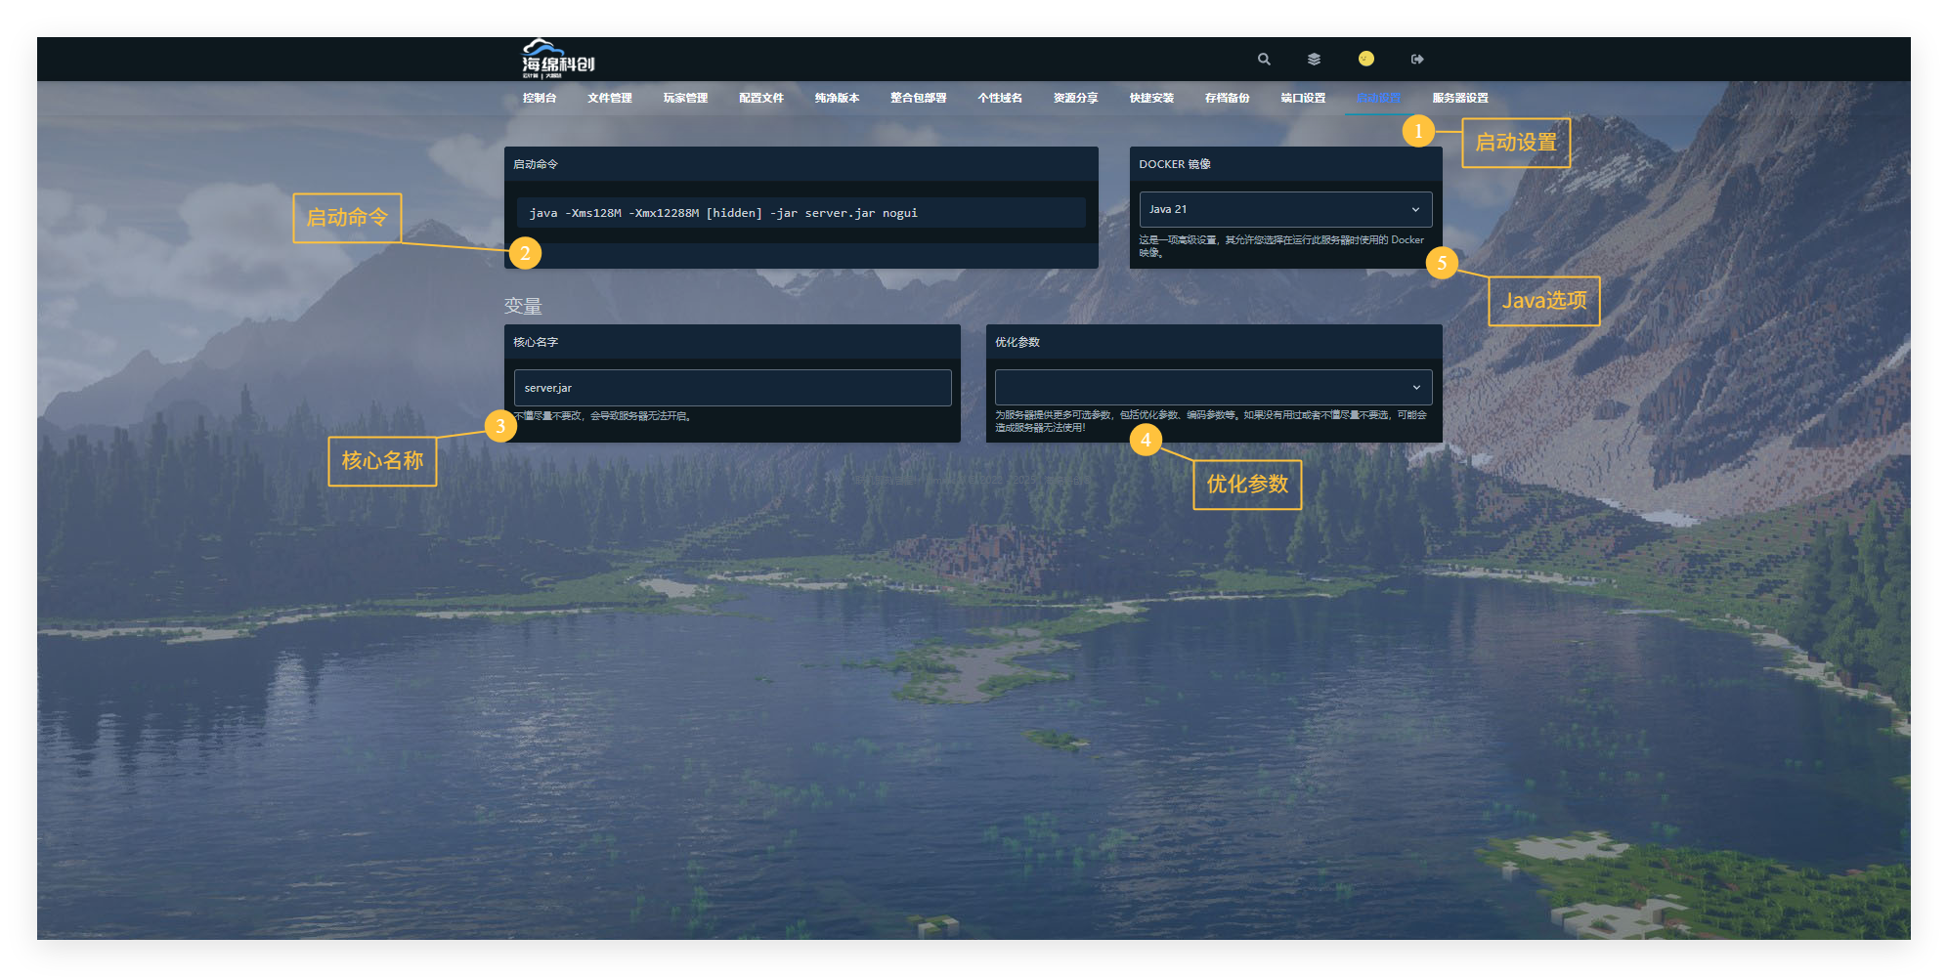
Task: Switch to the 玩家管理 tab
Action: (x=684, y=99)
